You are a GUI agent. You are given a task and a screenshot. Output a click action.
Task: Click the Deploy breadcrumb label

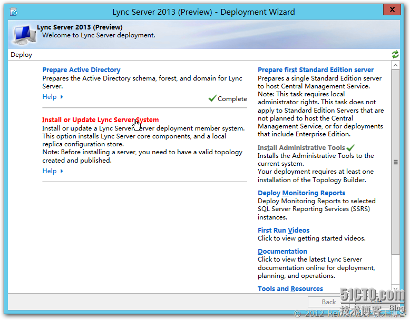21,55
